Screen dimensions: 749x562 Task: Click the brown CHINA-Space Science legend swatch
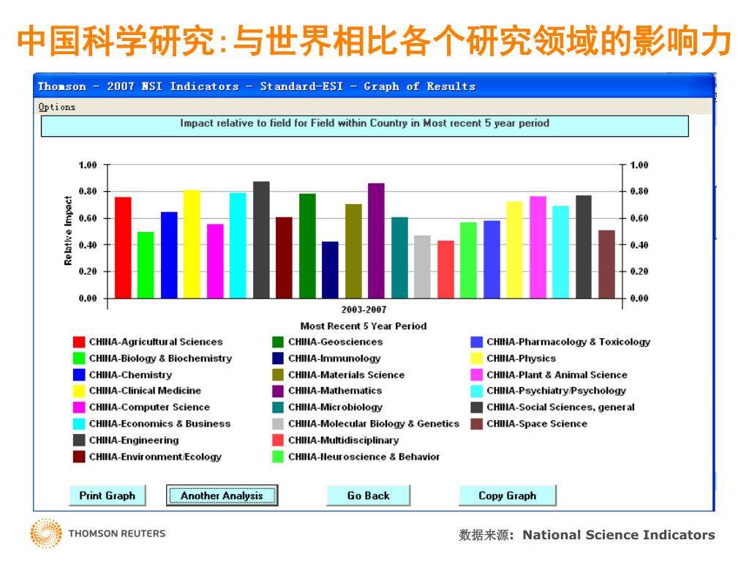[477, 424]
